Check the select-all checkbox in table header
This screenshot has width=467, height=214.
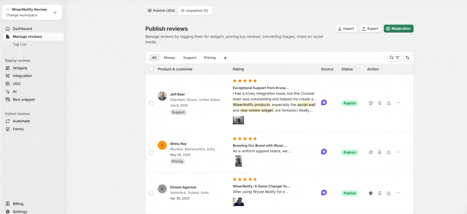coord(151,69)
